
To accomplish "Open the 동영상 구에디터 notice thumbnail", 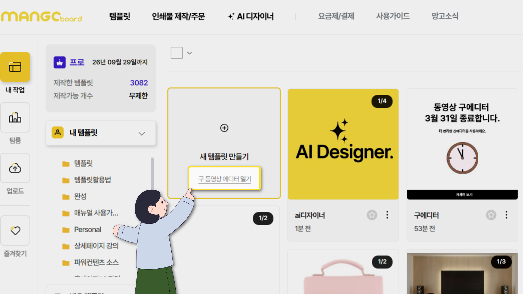I will (x=462, y=144).
